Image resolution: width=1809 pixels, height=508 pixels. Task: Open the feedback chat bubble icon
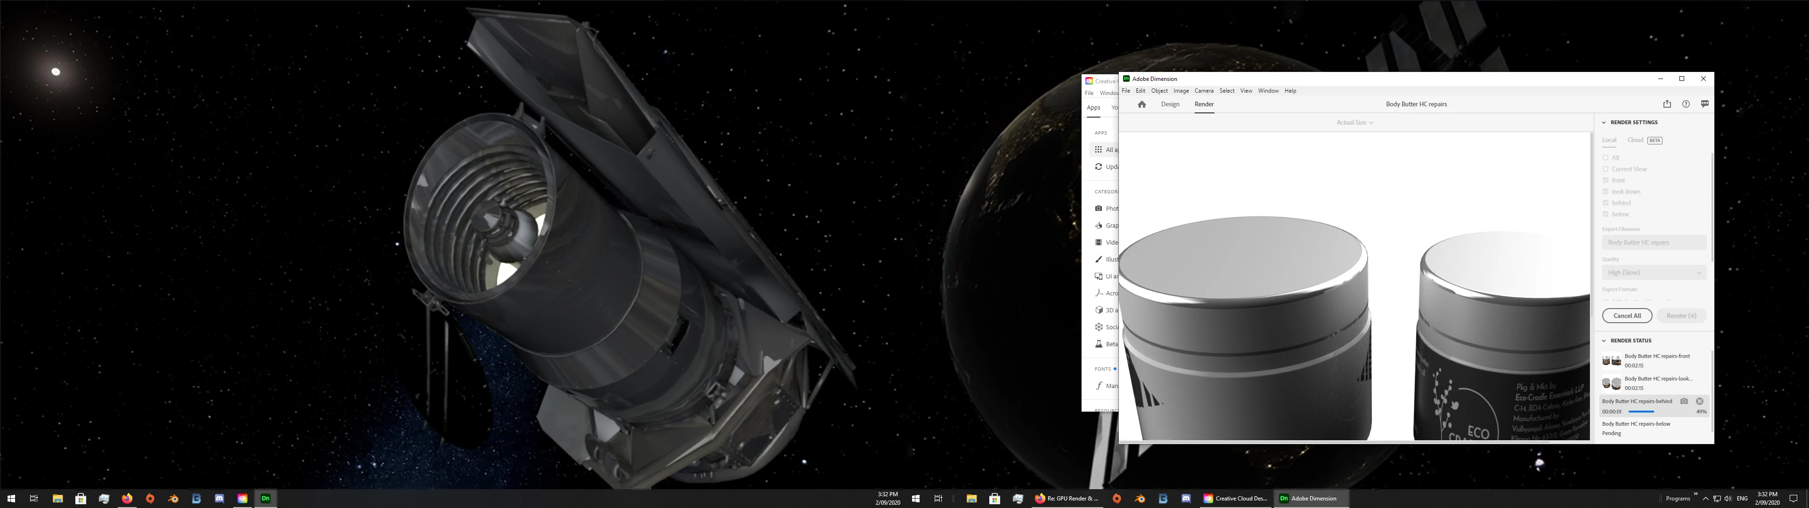point(1704,104)
